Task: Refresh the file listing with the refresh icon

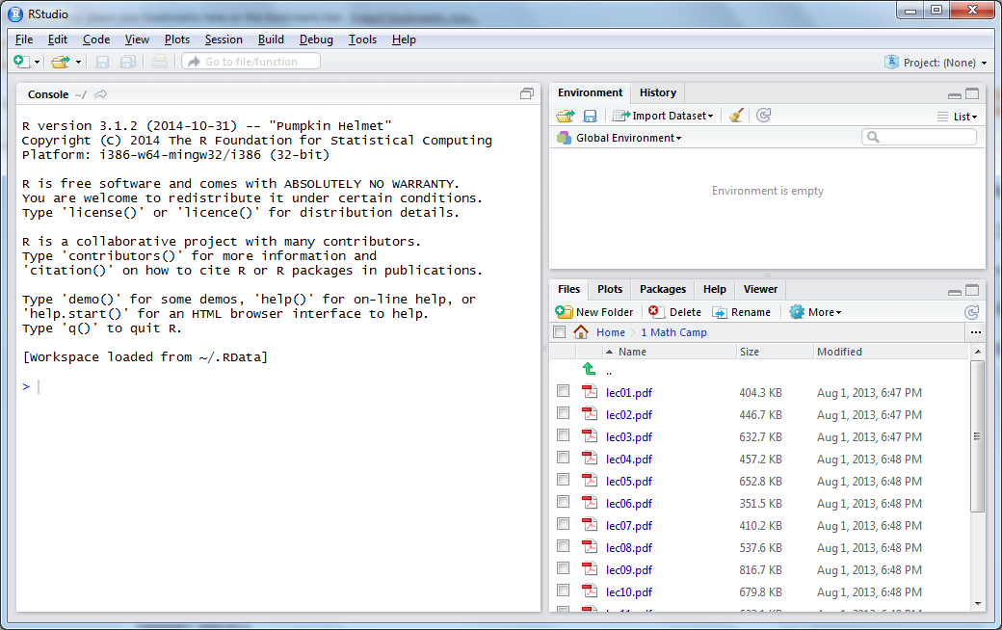Action: (x=972, y=311)
